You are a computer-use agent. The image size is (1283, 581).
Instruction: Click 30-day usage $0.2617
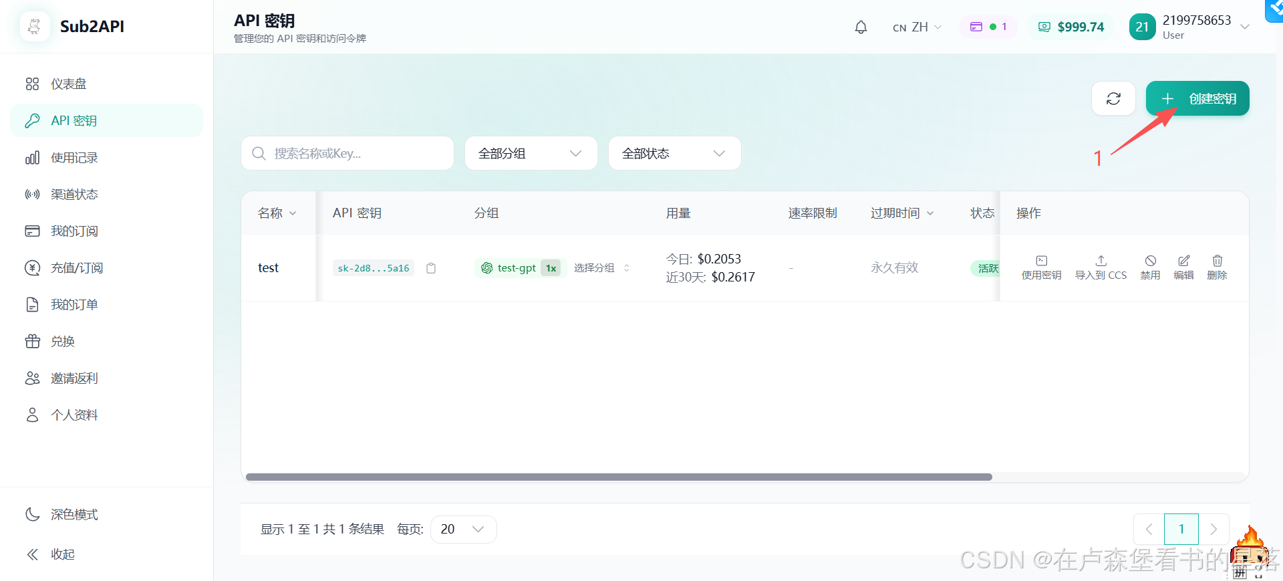click(733, 277)
